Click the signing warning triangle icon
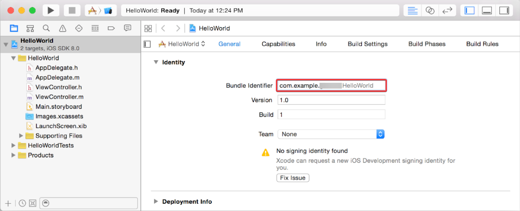This screenshot has height=211, width=520. [x=265, y=152]
